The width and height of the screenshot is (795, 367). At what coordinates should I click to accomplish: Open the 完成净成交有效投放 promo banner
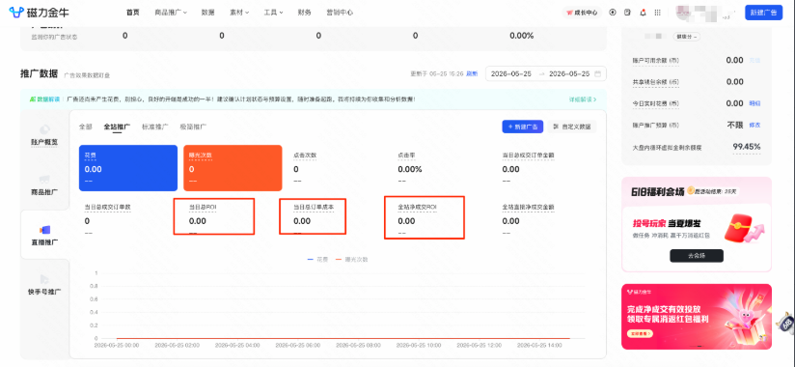click(x=697, y=316)
